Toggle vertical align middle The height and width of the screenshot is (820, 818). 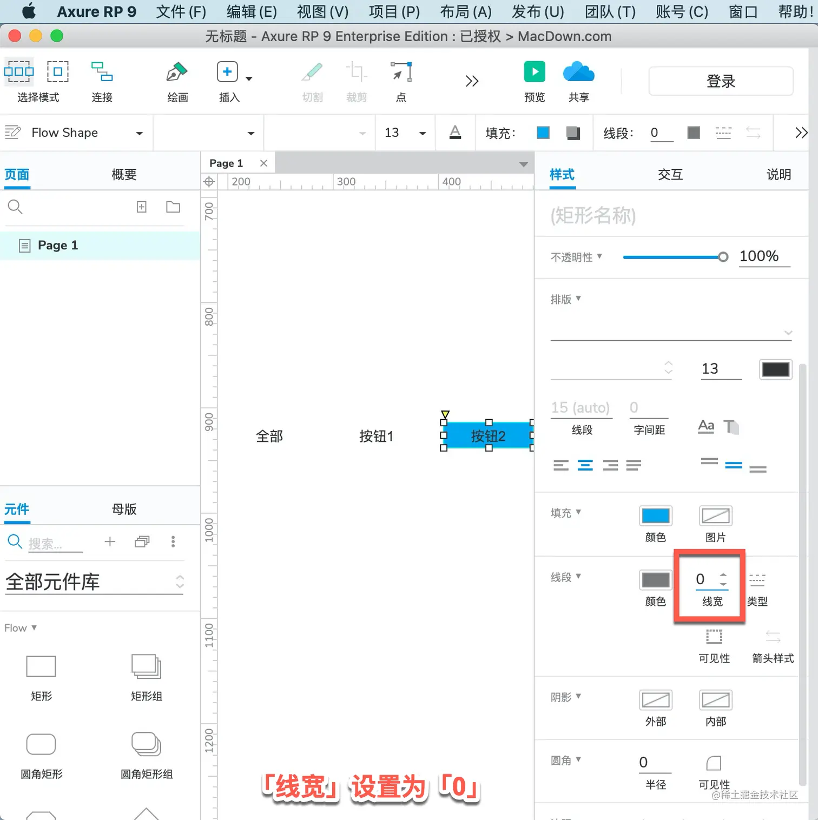[734, 465]
